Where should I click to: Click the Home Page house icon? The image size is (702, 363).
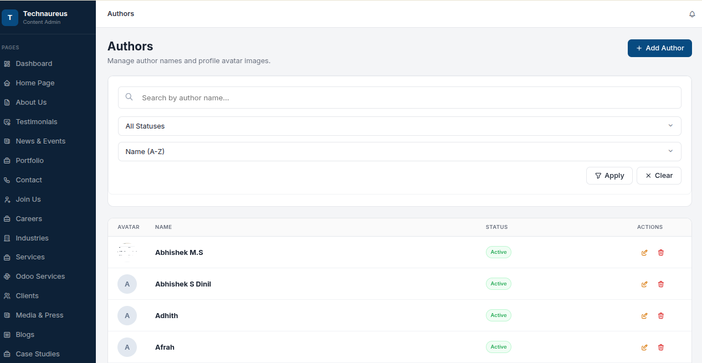tap(7, 83)
